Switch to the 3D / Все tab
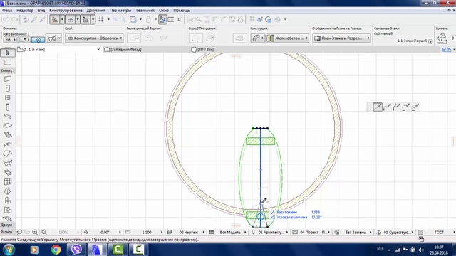 coord(205,50)
